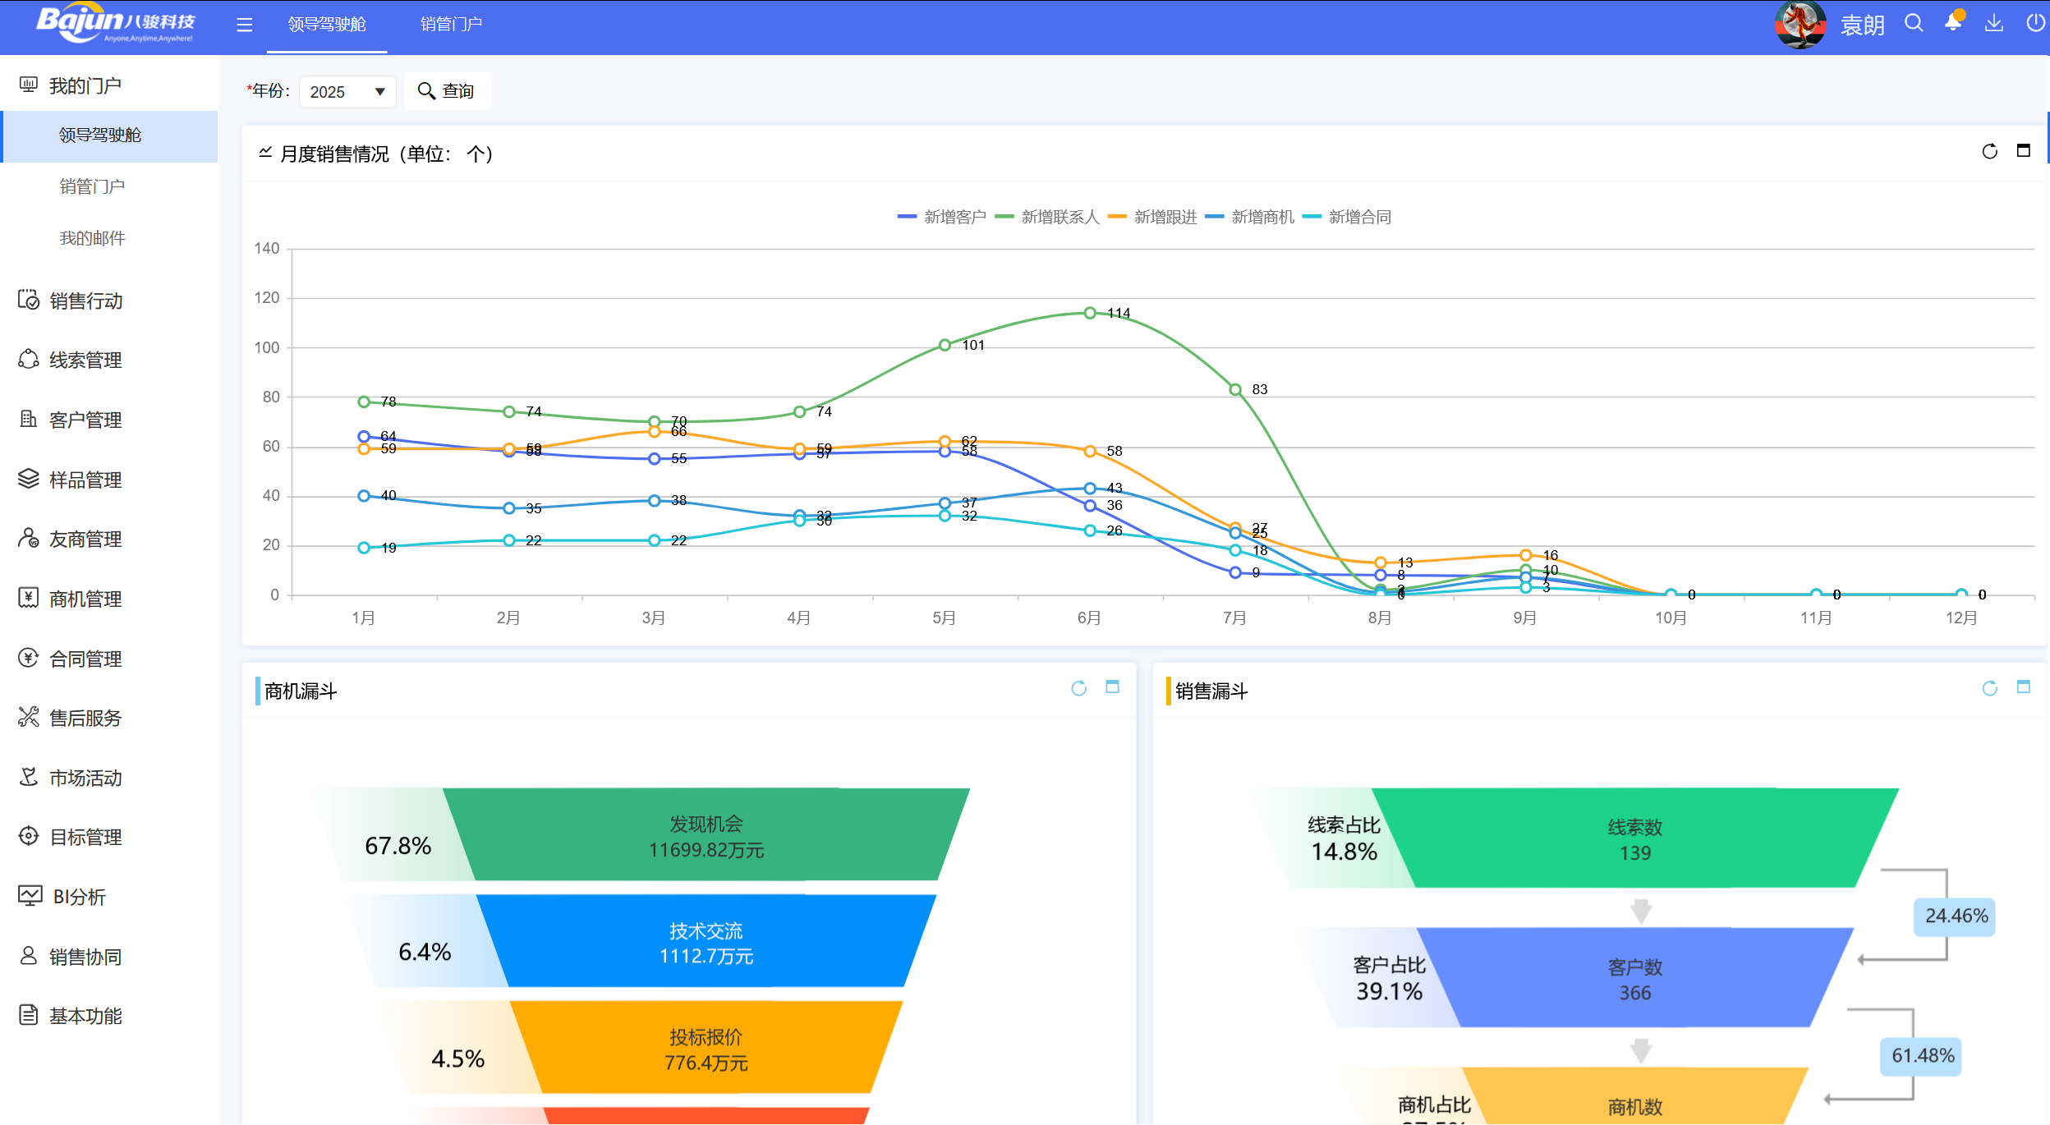Viewport: 2050px width, 1125px height.
Task: Maximize the 商机漏斗 panel
Action: point(1112,687)
